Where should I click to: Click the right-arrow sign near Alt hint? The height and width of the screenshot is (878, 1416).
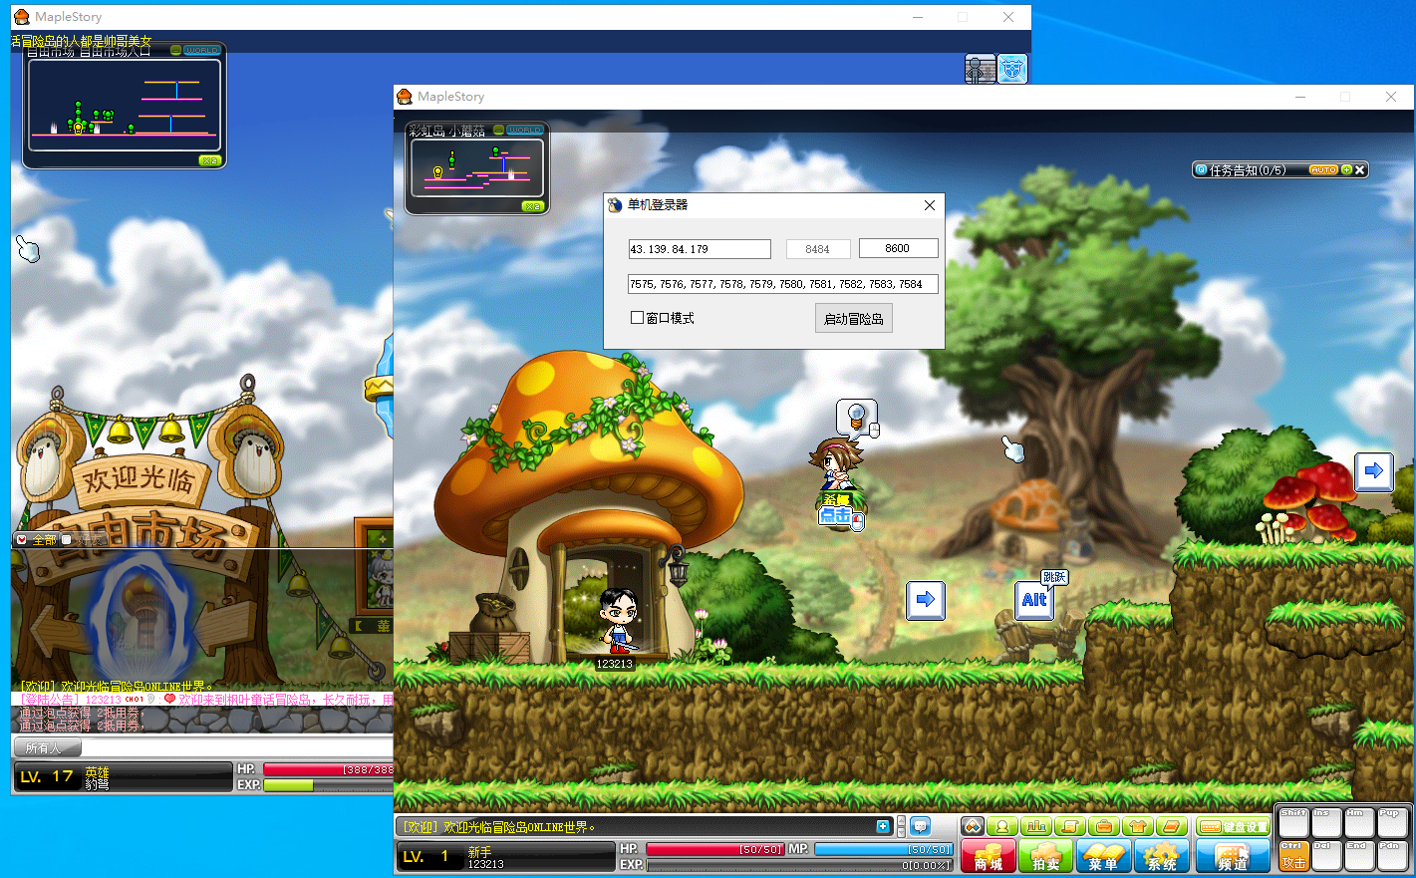point(926,600)
